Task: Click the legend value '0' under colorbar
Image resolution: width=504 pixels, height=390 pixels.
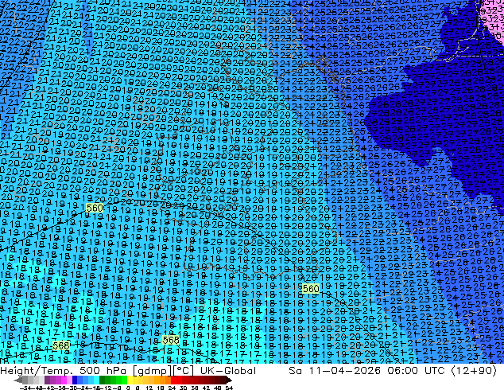Action: tap(128, 388)
